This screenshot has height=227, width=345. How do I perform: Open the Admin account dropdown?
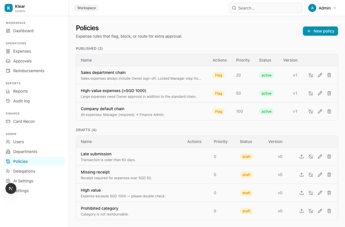[322, 8]
